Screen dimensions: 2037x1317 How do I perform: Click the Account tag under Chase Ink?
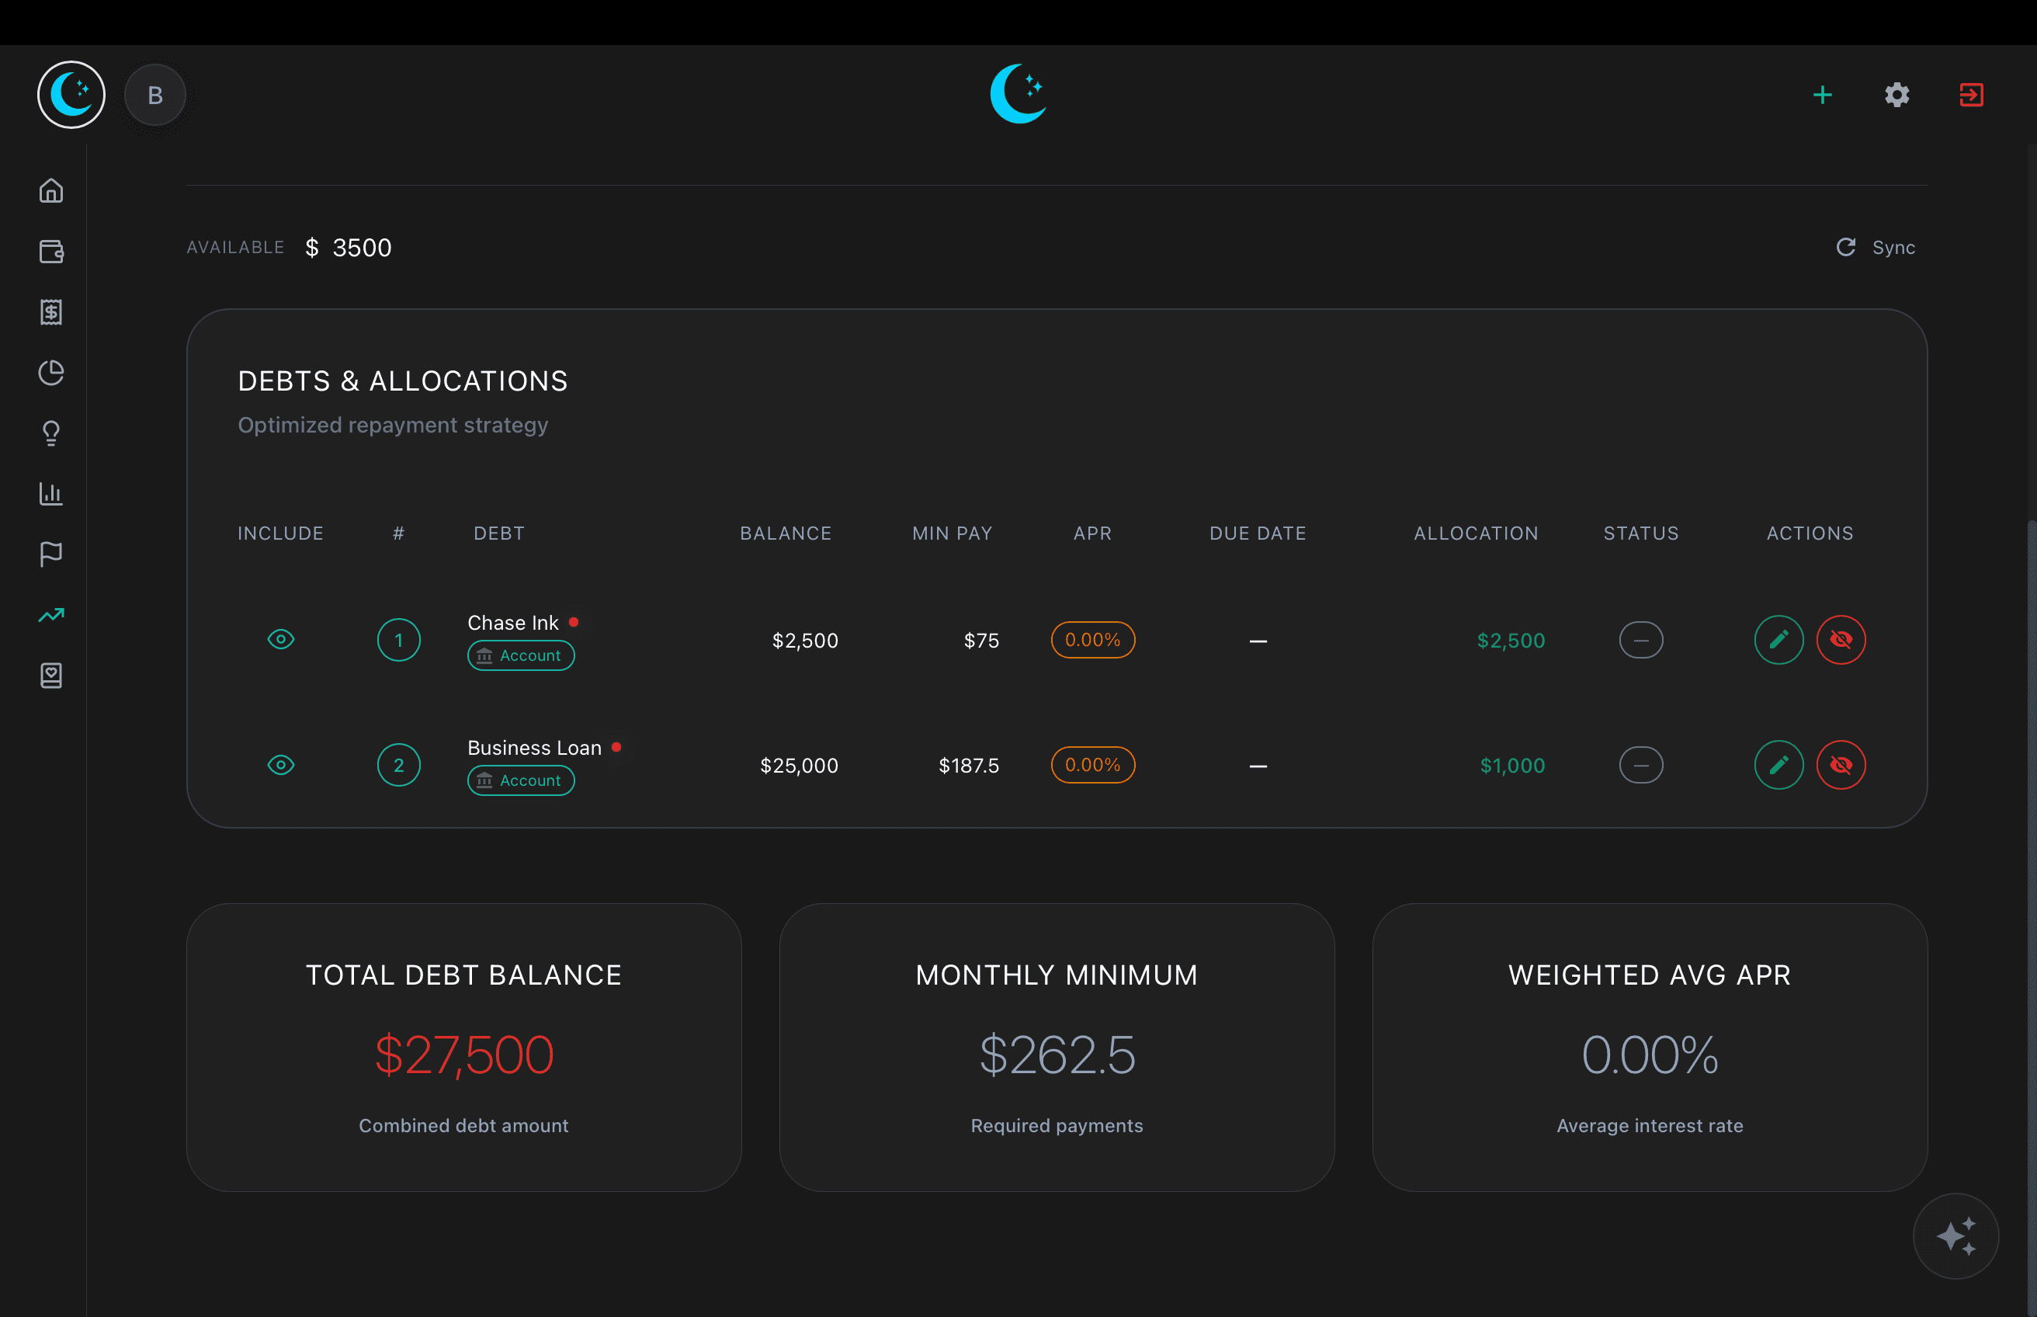pyautogui.click(x=521, y=656)
